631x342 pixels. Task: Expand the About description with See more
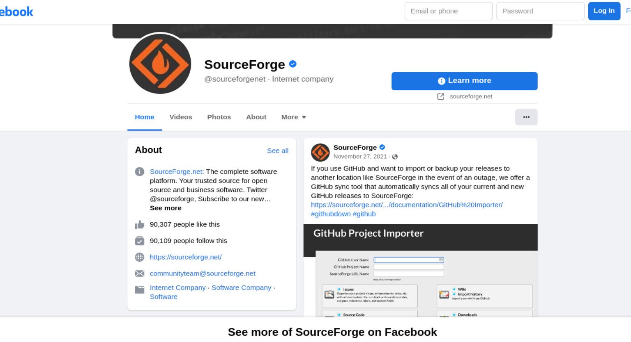point(166,208)
